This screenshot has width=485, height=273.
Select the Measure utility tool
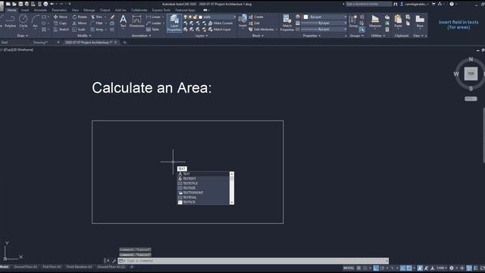[x=375, y=21]
